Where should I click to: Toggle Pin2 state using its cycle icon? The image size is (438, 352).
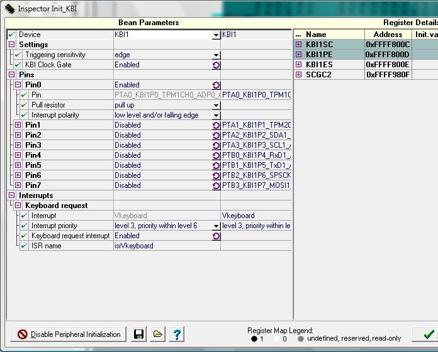(216, 135)
